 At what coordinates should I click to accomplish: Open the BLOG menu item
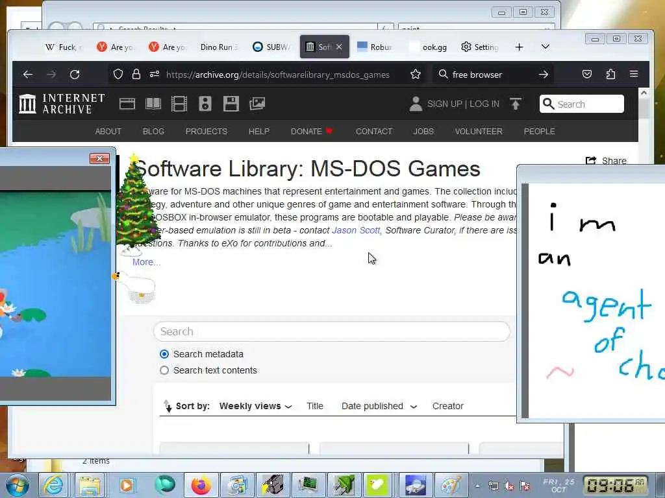coord(153,131)
